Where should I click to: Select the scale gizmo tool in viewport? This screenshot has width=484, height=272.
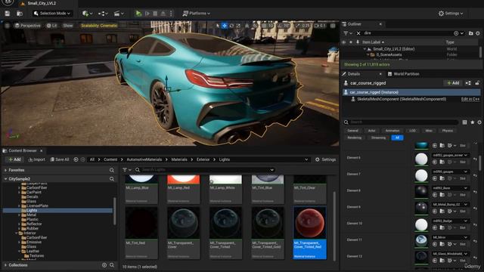click(238, 26)
